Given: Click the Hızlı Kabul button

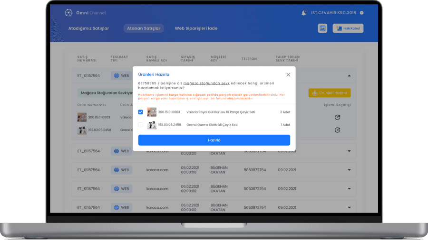Looking at the screenshot, I should 348,28.
